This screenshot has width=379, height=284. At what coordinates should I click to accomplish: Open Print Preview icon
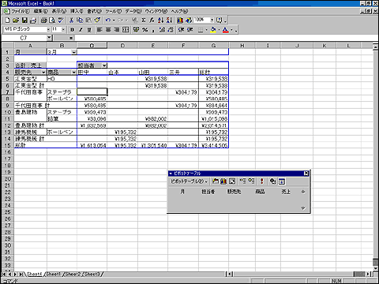coord(52,21)
